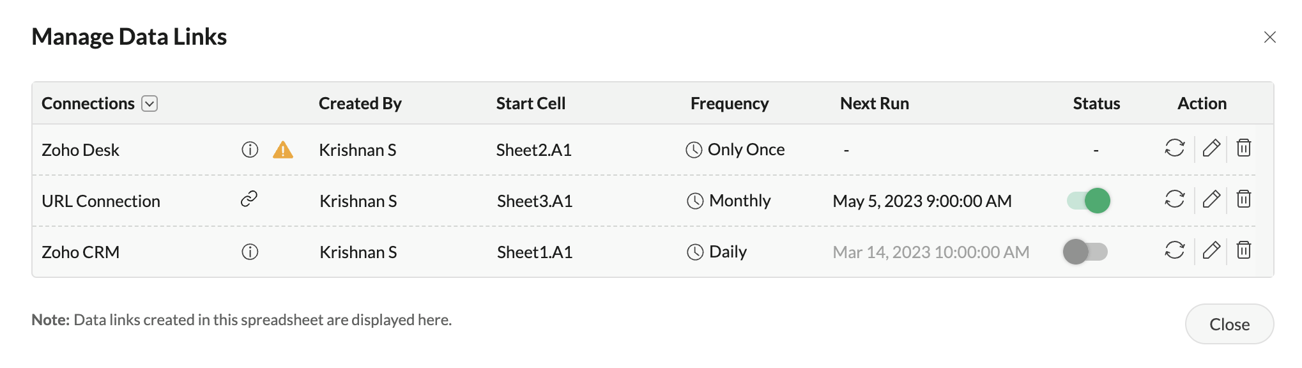This screenshot has width=1302, height=368.
Task: Delete the Zoho Desk data link
Action: tap(1243, 148)
